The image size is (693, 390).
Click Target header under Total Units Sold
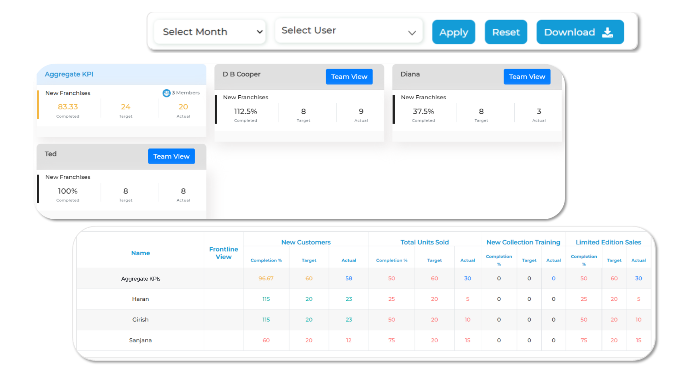point(435,260)
